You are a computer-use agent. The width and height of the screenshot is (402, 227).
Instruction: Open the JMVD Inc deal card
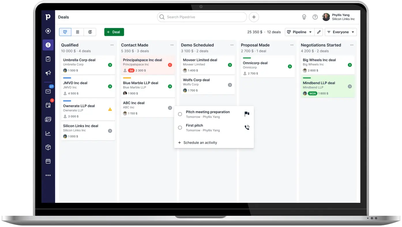pos(88,86)
